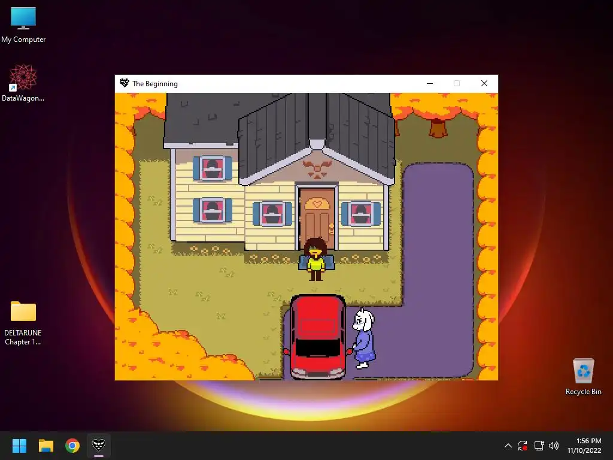The height and width of the screenshot is (460, 613).
Task: Click the ground-floor window right of the front door
Action: pyautogui.click(x=361, y=214)
